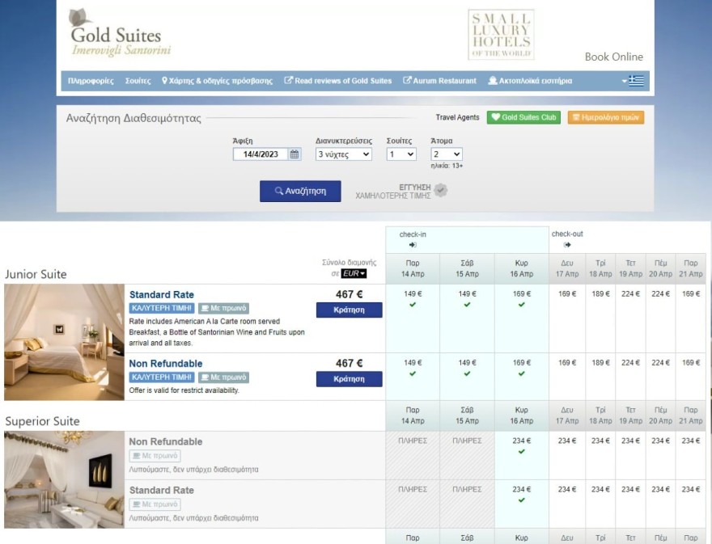This screenshot has width=712, height=544.
Task: Expand the nights dropdown showing 3 νύχτες
Action: pyautogui.click(x=343, y=154)
